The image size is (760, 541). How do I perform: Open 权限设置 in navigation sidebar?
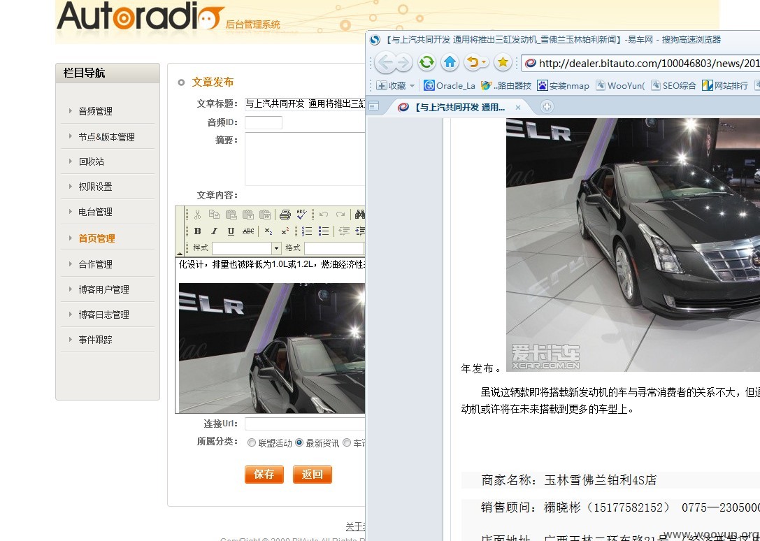pos(96,187)
